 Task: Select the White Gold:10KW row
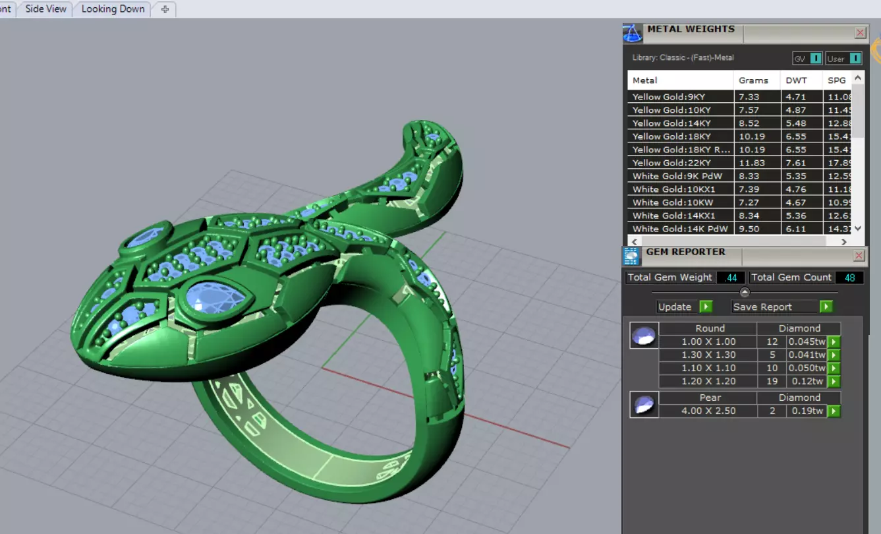[x=740, y=202]
